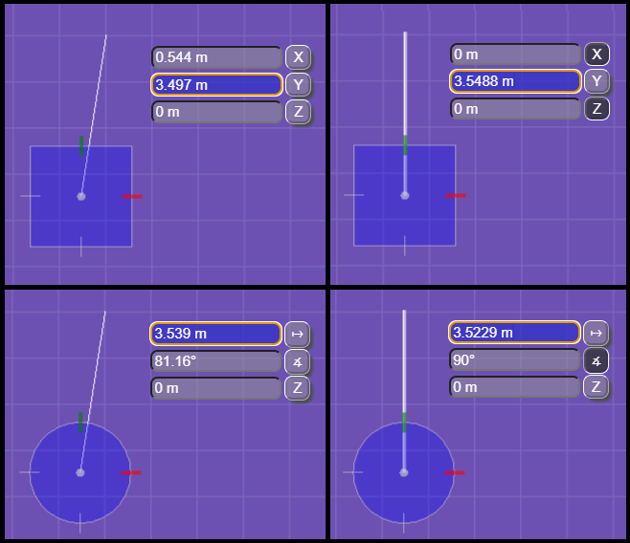630x543 pixels.
Task: Edit the 0 m Z field in top-right panel
Action: (515, 109)
